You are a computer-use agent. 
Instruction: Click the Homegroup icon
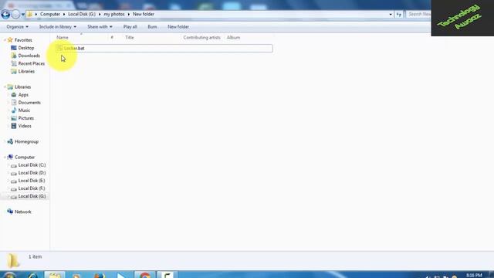point(10,142)
